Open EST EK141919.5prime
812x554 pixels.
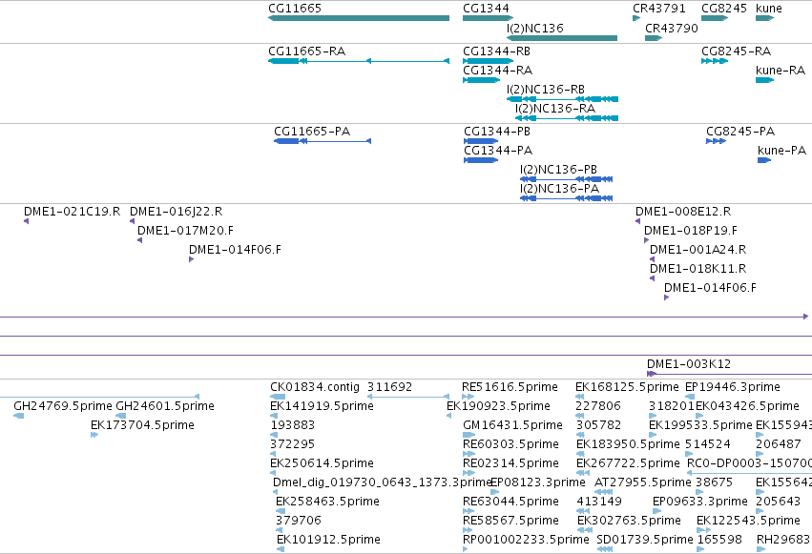322,406
